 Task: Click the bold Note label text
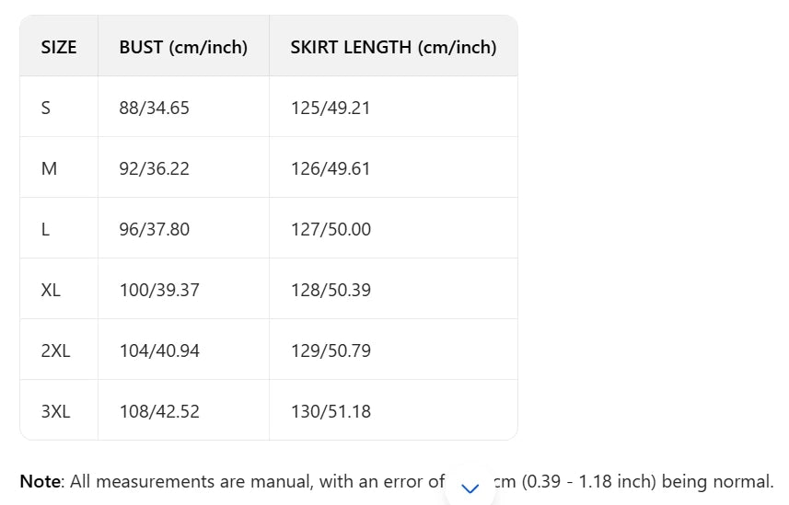point(40,481)
